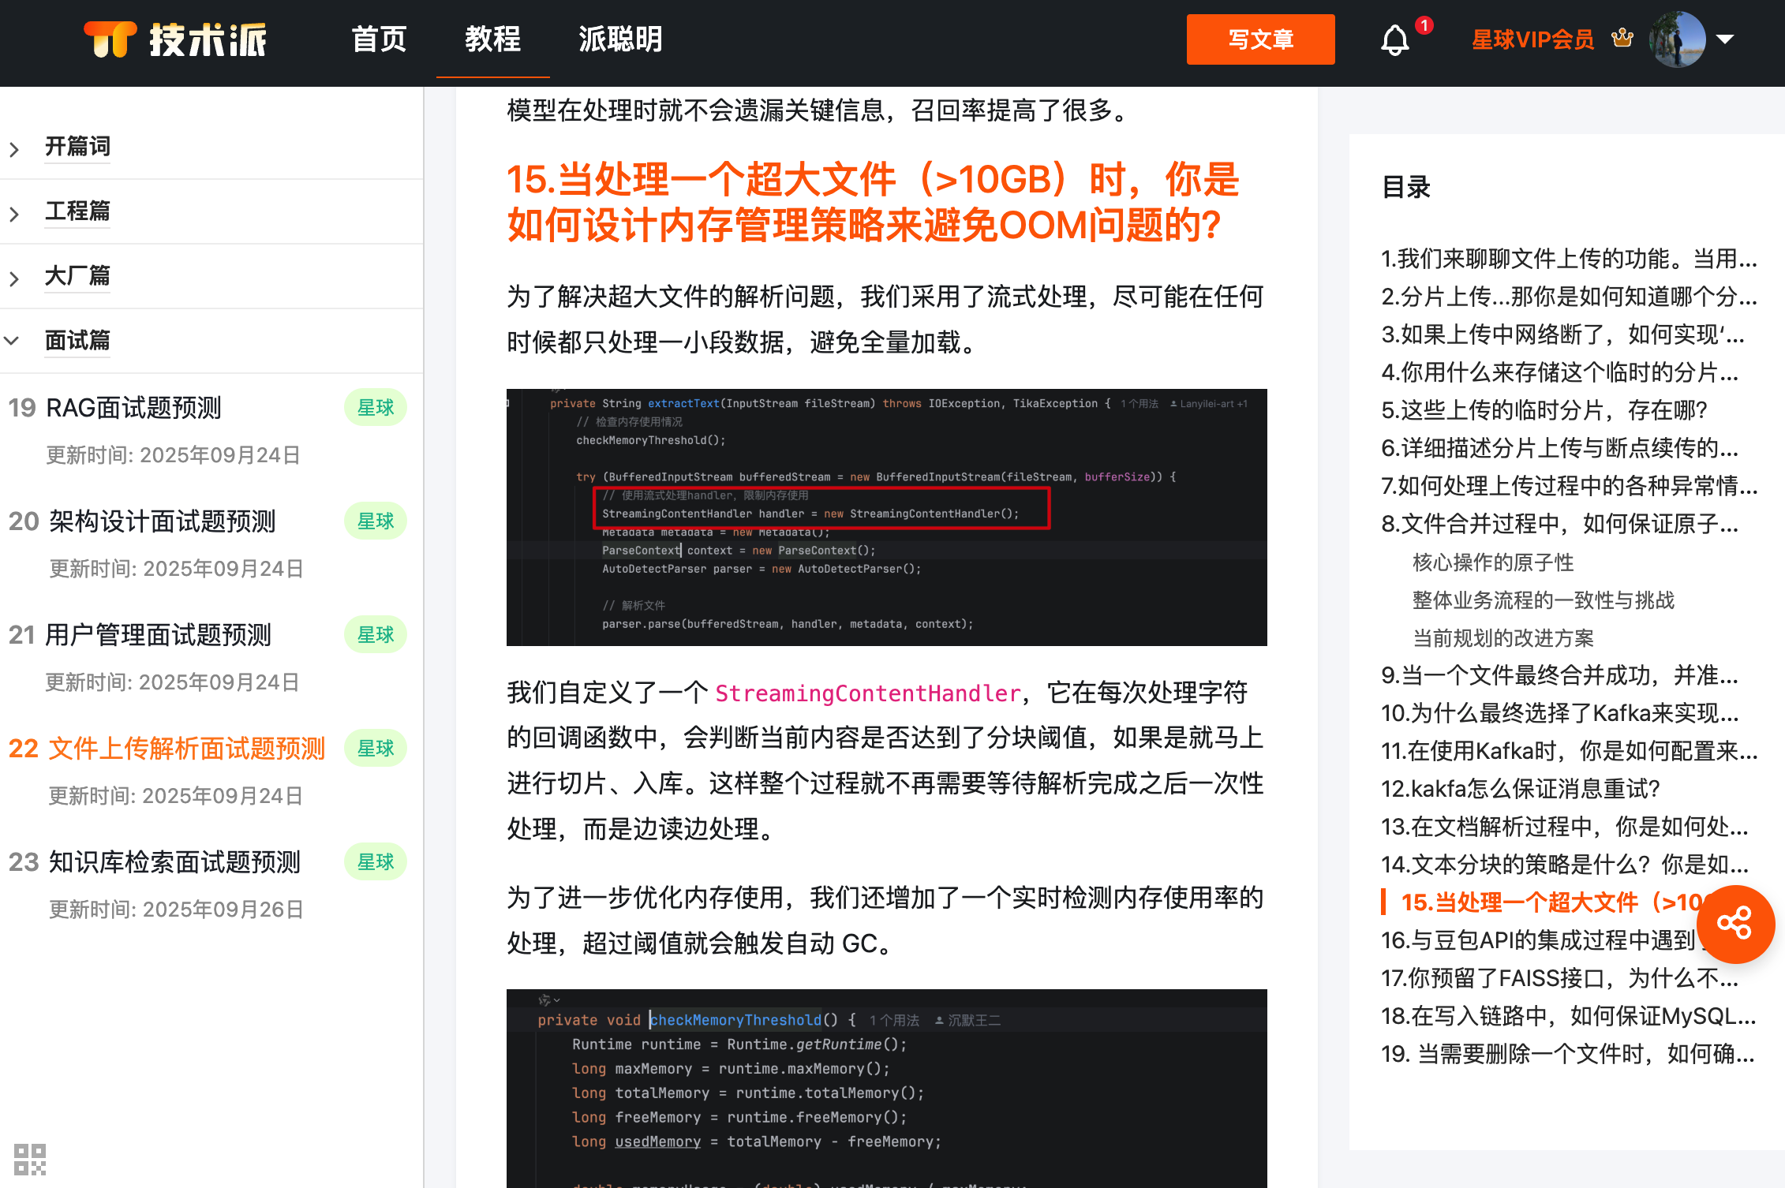Switch to the 派聪明 tab
Image resolution: width=1785 pixels, height=1188 pixels.
coord(620,39)
